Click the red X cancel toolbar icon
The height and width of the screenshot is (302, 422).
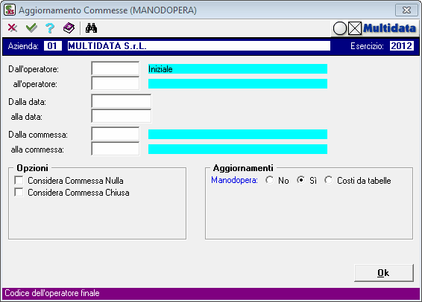point(13,28)
